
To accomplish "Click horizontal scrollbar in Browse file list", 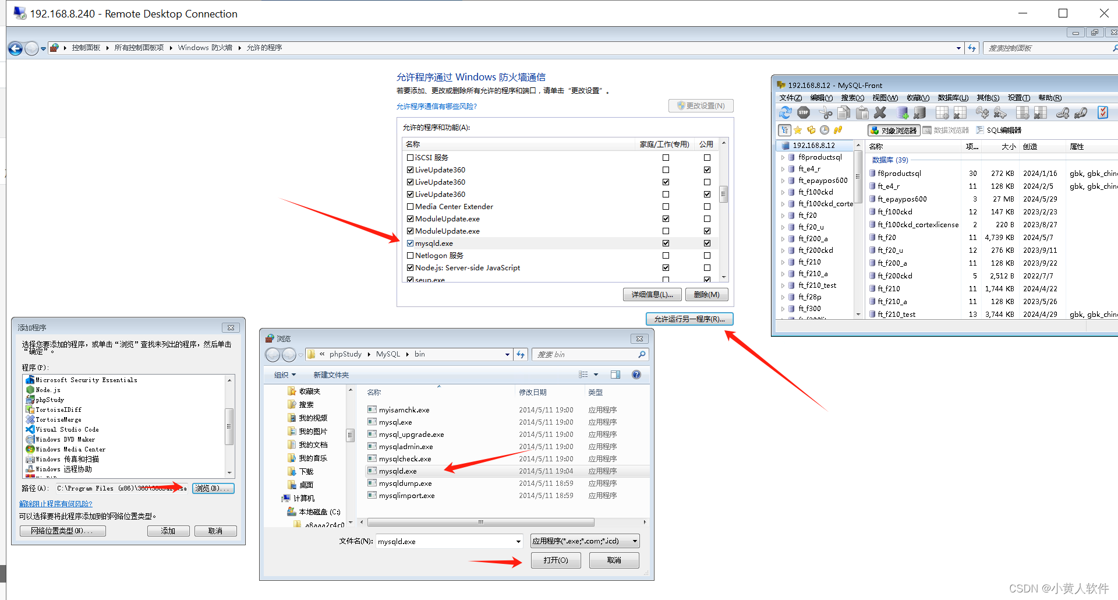I will coord(480,522).
